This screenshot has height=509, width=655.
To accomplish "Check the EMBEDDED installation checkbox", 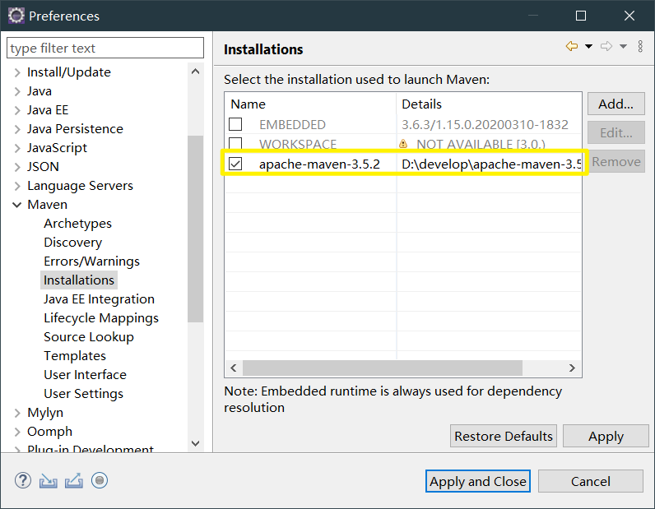I will pyautogui.click(x=235, y=125).
